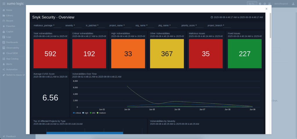This screenshot has width=297, height=139.
Task: Open the Copilot sidebar icon
Action: pos(4,32)
